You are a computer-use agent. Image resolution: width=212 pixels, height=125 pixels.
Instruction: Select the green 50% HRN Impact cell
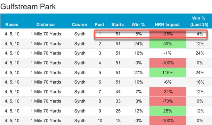168,44
